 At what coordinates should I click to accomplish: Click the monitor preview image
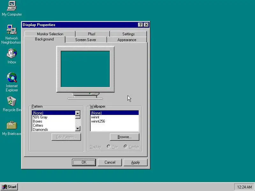tap(85, 73)
